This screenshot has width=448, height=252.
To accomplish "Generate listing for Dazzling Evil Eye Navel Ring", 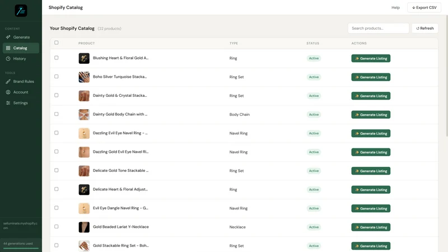I will pos(371,133).
